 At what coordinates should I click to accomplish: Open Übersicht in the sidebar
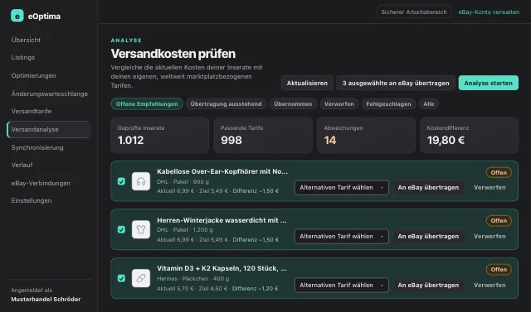pos(26,40)
